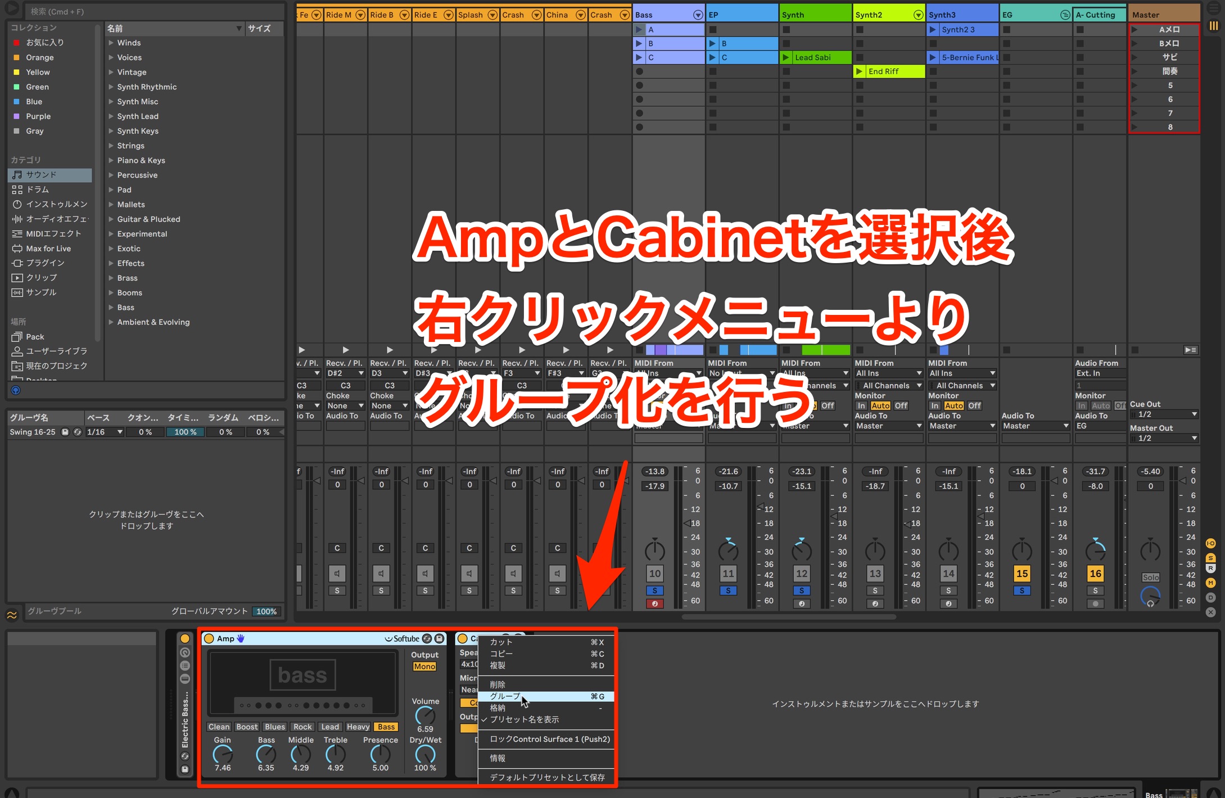The width and height of the screenshot is (1225, 798).
Task: Toggle the Master Solo cue button
Action: click(x=1150, y=578)
